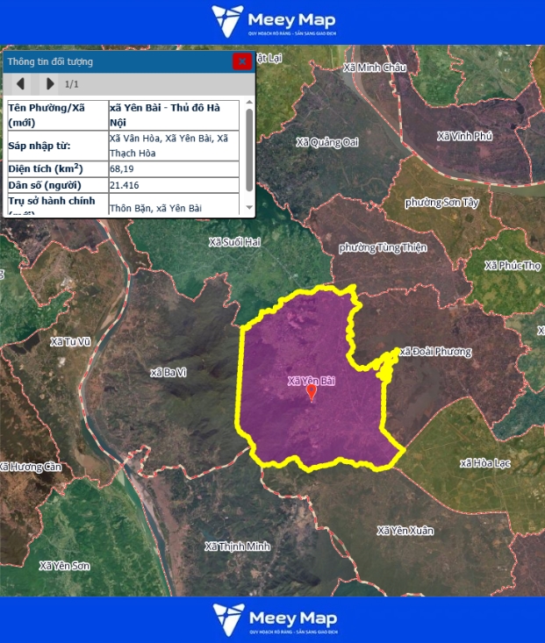Click the red location pin on map
Screen dimensions: 545x643
tap(311, 392)
